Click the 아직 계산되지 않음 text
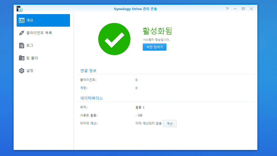 point(149,123)
